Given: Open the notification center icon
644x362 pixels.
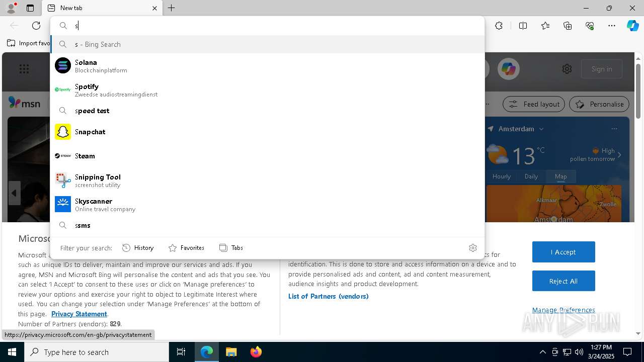Looking at the screenshot, I should [627, 352].
